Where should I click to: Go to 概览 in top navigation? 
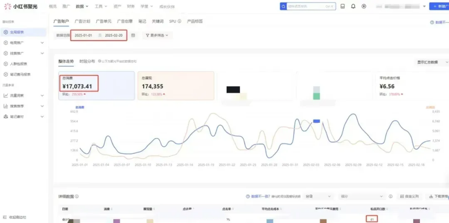pyautogui.click(x=53, y=6)
